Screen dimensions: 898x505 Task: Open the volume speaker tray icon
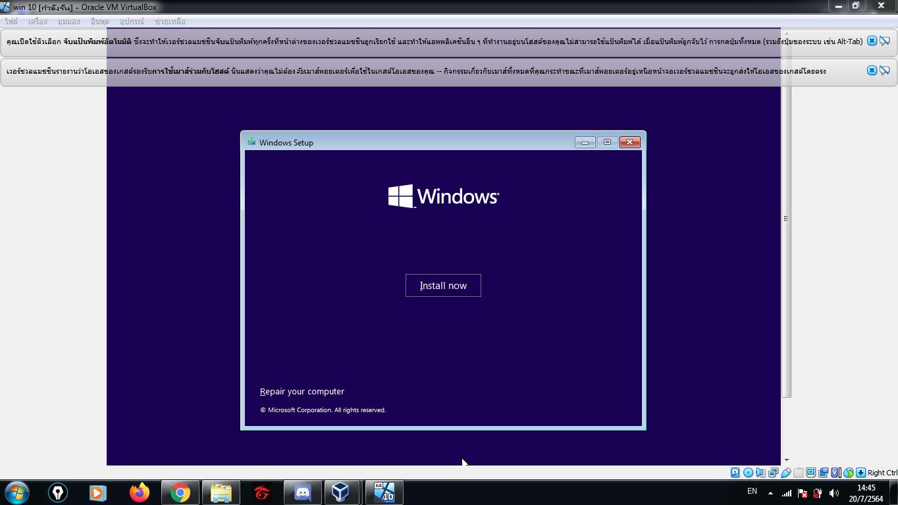click(x=834, y=493)
